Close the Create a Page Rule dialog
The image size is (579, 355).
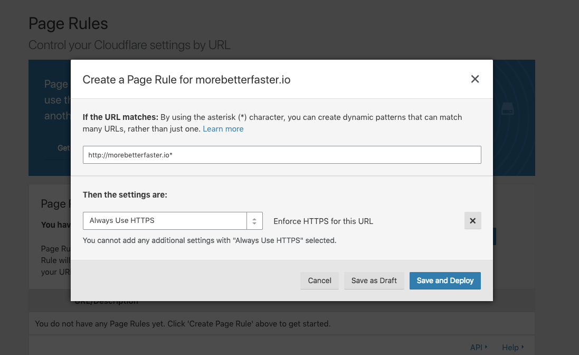[x=475, y=79]
